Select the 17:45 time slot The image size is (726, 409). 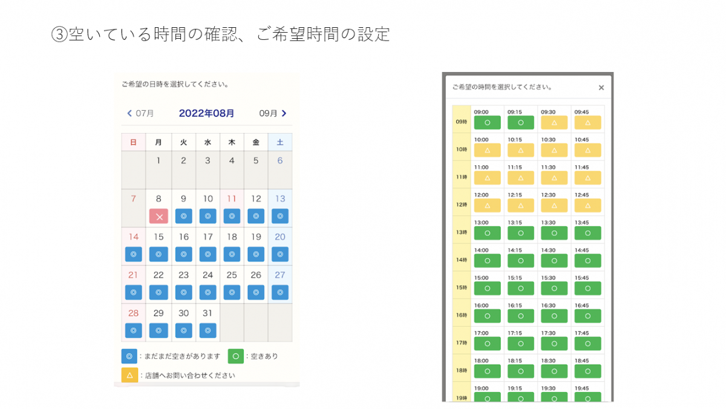tap(587, 344)
